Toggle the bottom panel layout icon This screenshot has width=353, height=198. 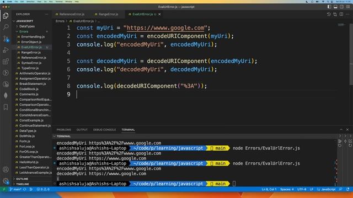(x=335, y=7)
